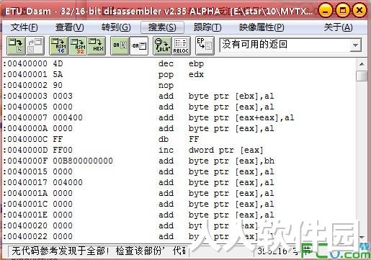The image size is (371, 260).
Task: Select line :00400001 pop edx
Action: (x=179, y=75)
